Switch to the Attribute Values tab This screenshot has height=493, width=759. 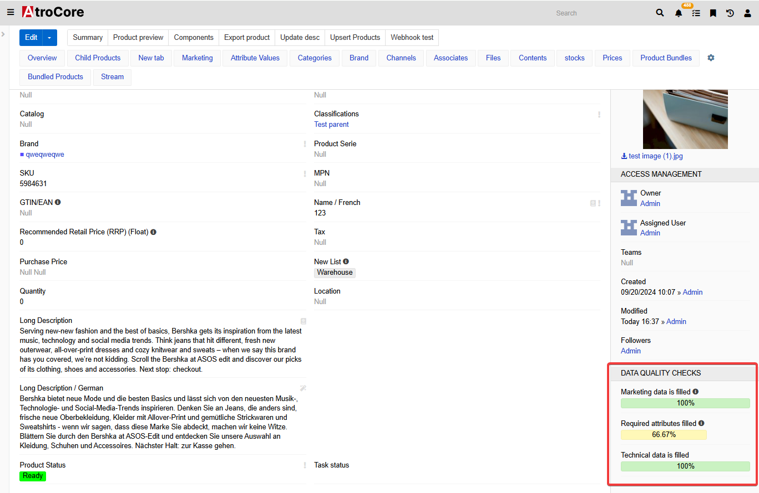click(x=255, y=58)
